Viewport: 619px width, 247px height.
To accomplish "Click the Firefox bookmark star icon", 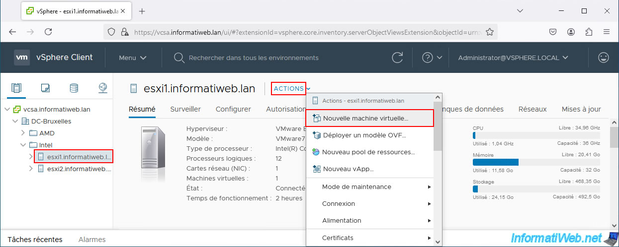I will tap(489, 32).
